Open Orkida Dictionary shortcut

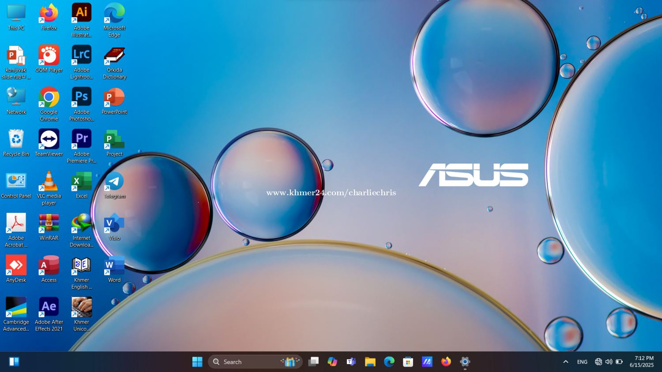(114, 63)
